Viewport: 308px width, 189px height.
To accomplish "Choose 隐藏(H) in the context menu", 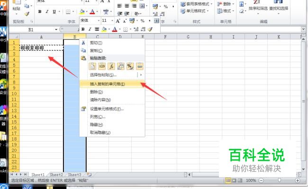I will (x=112, y=124).
